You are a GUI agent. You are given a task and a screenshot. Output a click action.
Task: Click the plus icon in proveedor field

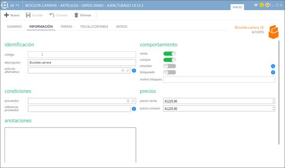click(x=128, y=101)
